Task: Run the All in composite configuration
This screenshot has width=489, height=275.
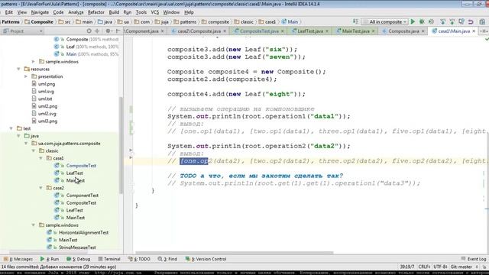Action: (413, 22)
